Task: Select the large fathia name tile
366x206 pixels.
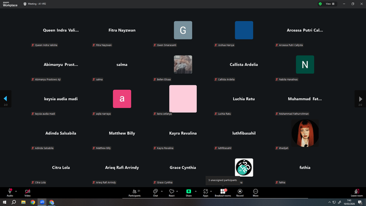Action: click(x=305, y=168)
